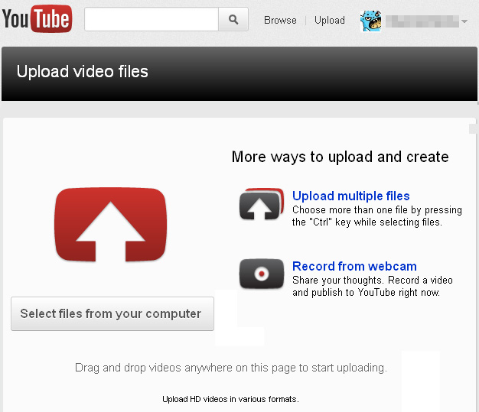The width and height of the screenshot is (479, 412).
Task: Click the Ctrl key instruction description text
Action: point(377,216)
